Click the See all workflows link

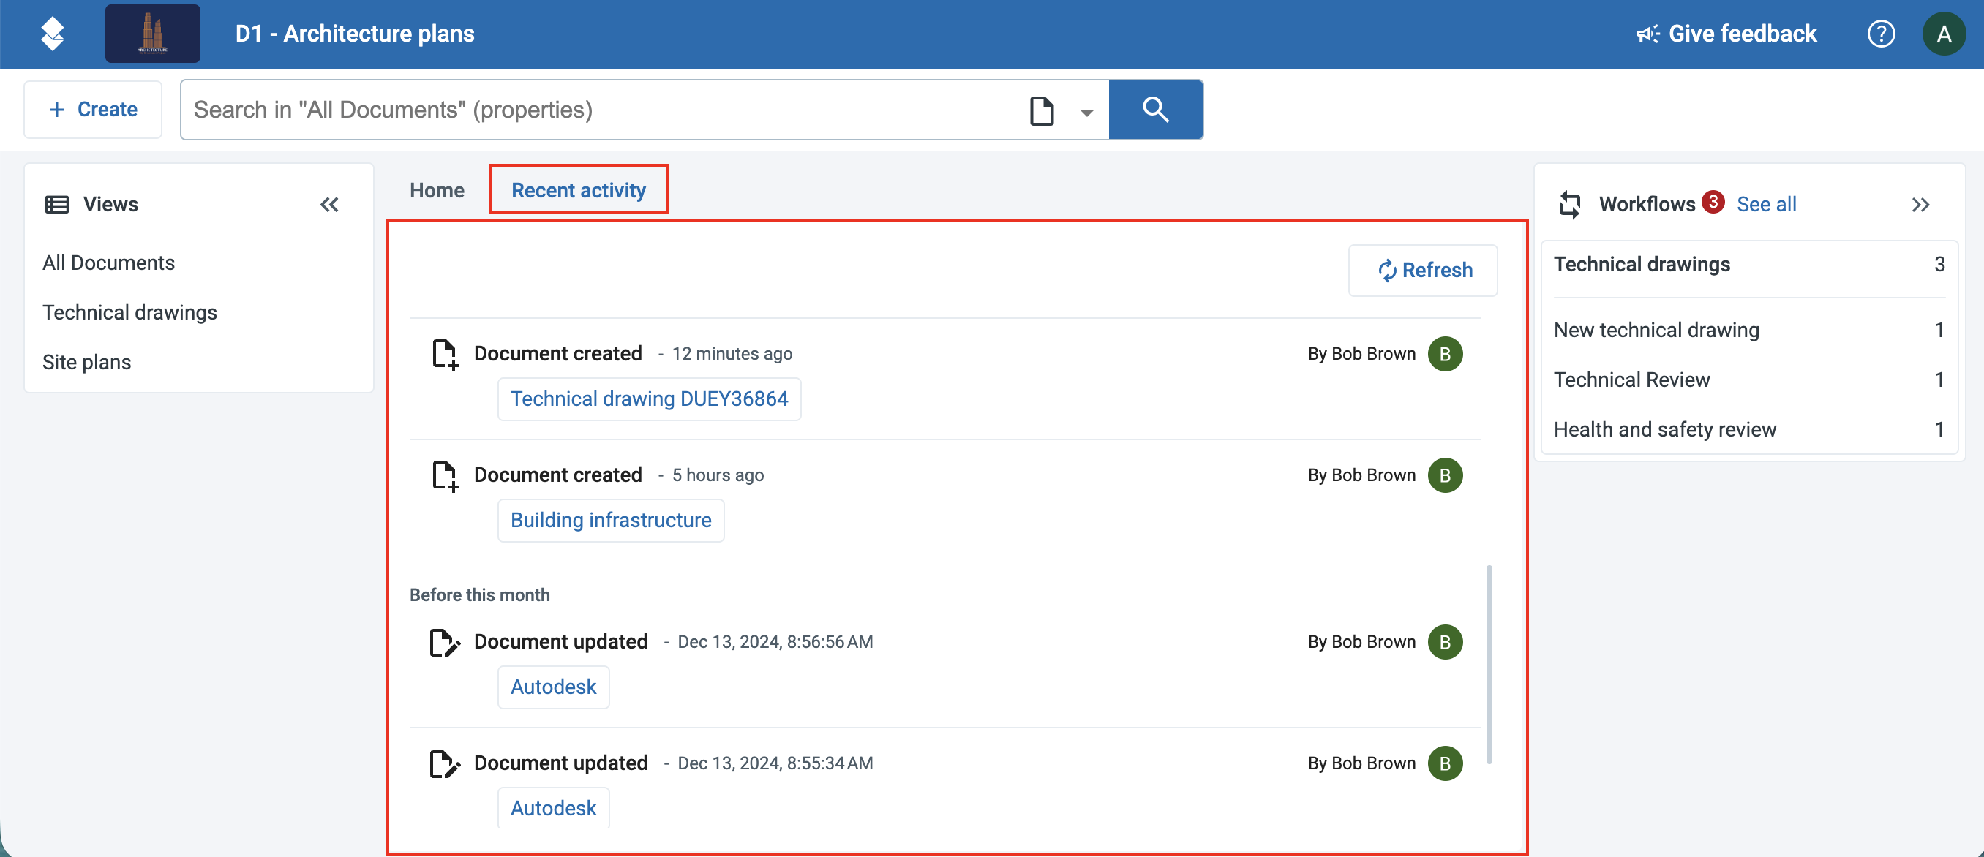coord(1766,204)
